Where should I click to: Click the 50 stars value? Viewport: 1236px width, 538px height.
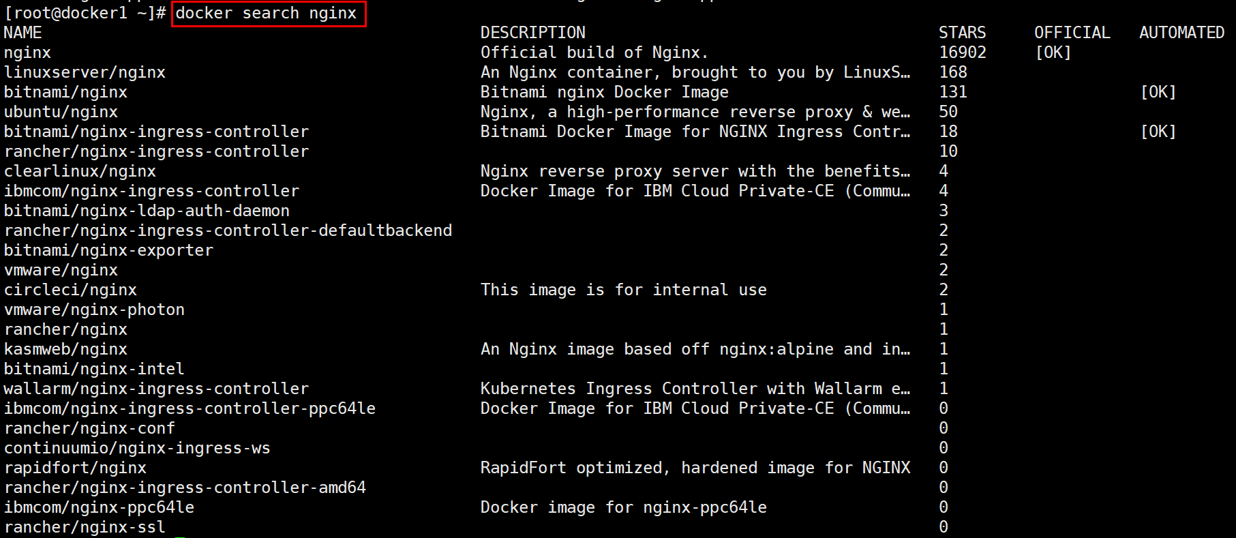tap(948, 112)
